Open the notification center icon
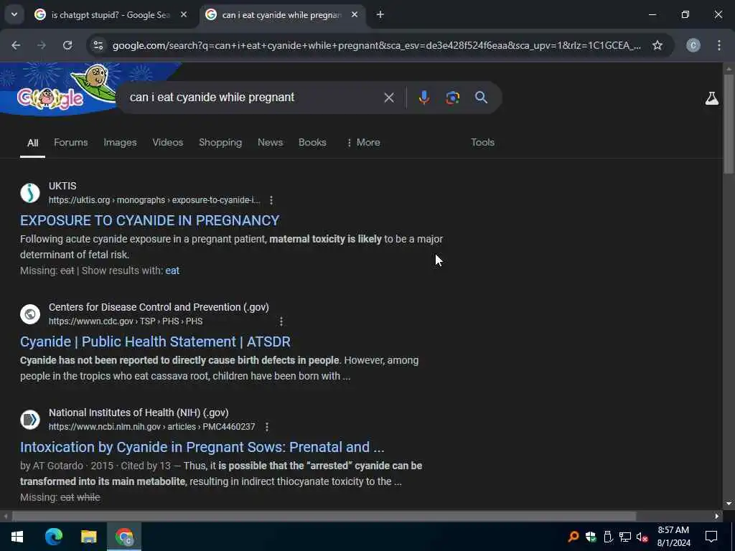 tap(711, 537)
